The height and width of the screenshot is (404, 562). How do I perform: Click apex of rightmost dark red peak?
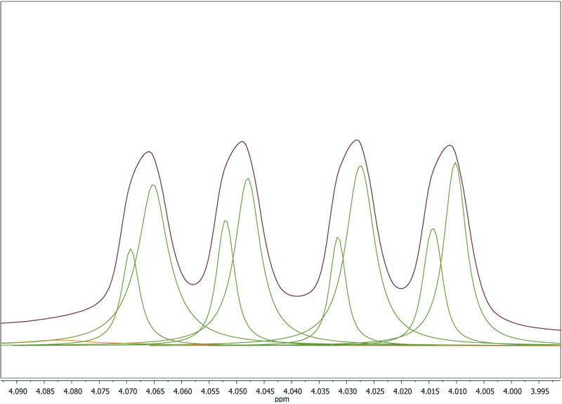click(x=450, y=145)
